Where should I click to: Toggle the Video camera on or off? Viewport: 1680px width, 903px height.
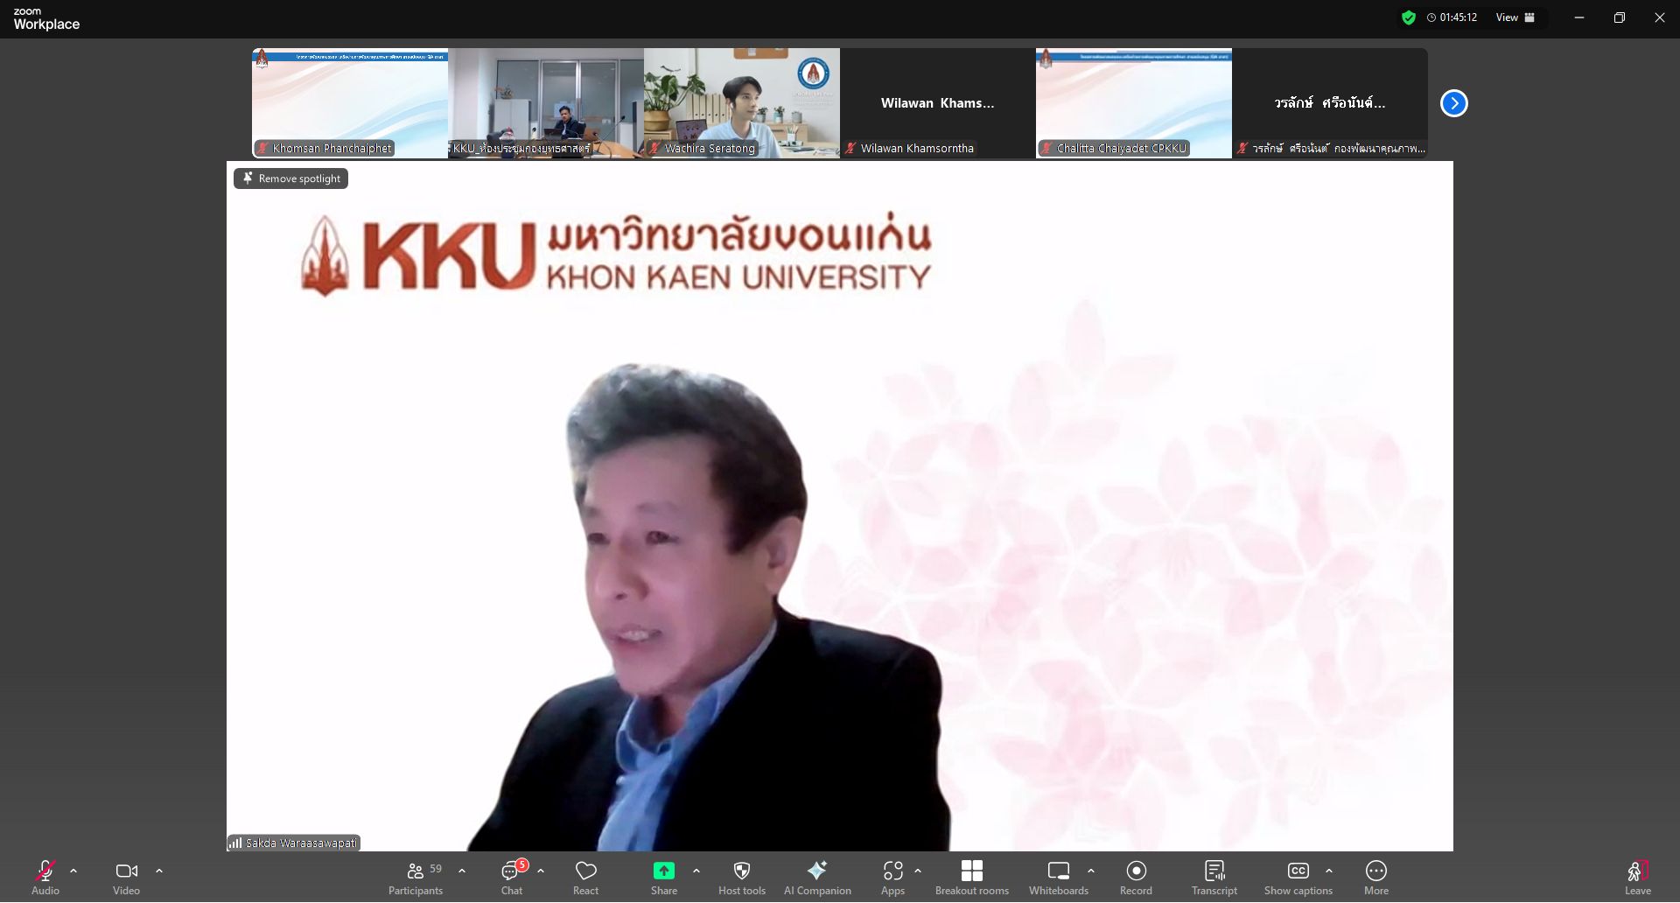[126, 878]
